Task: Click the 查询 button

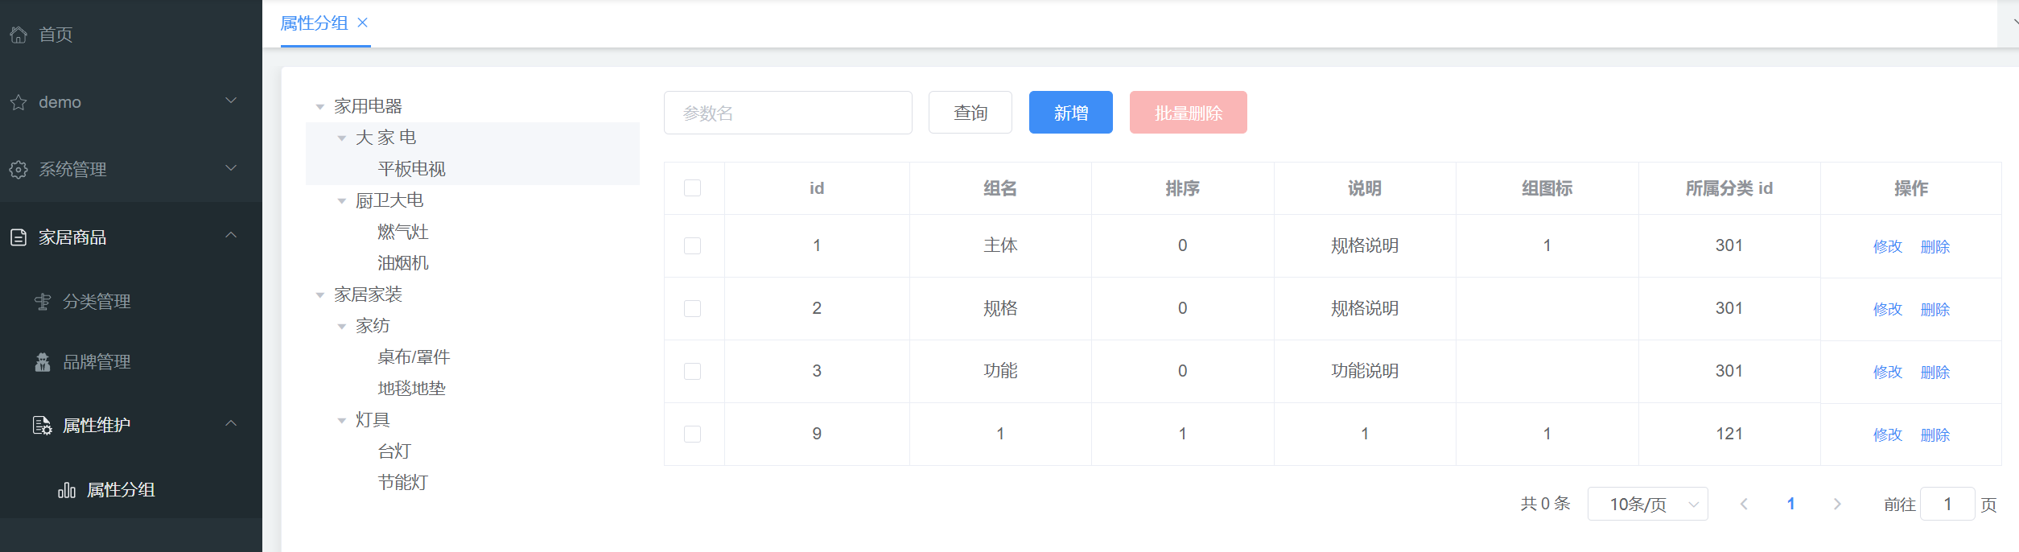Action: pos(970,113)
